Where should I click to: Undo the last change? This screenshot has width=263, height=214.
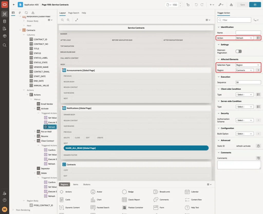coord(196,5)
